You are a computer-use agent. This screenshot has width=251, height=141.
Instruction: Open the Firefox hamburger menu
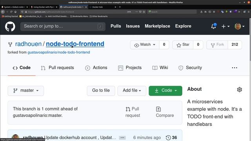tap(249, 12)
